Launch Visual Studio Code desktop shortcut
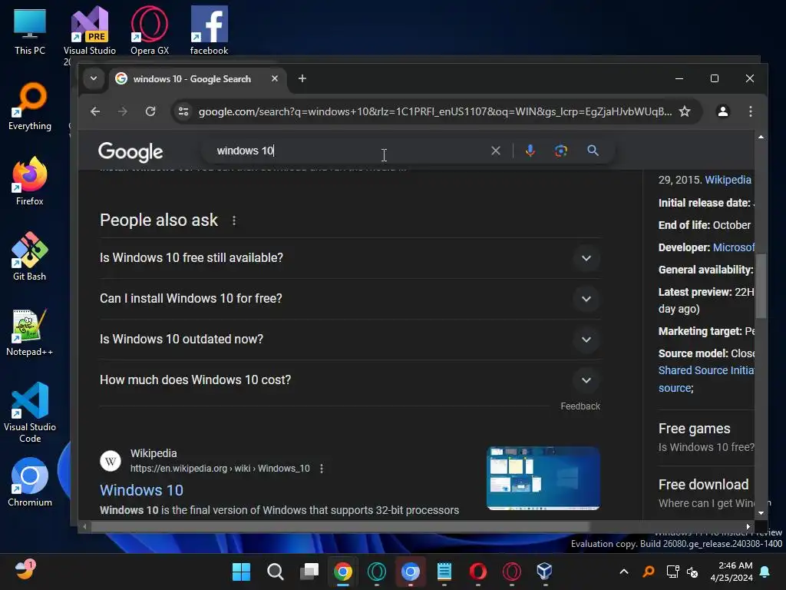The width and height of the screenshot is (786, 590). coord(30,413)
